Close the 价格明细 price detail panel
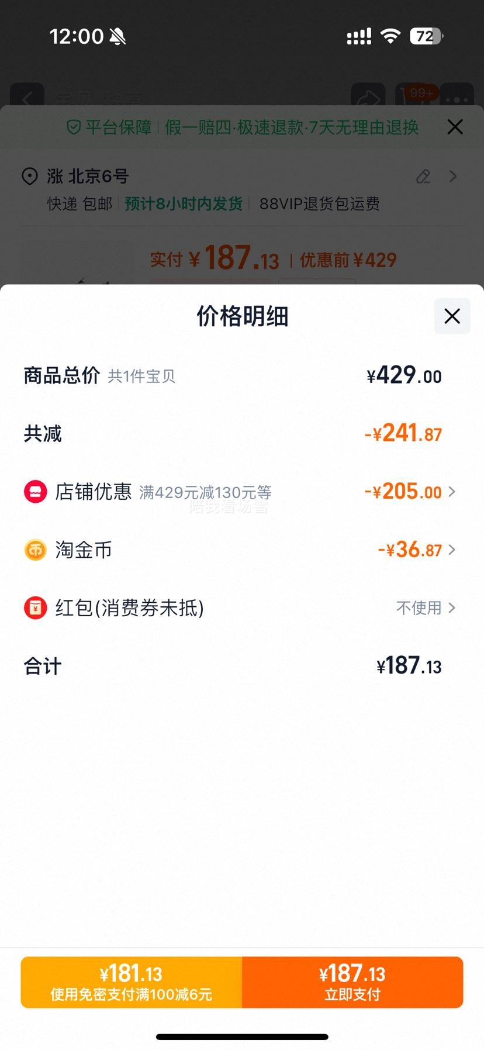 pos(452,316)
